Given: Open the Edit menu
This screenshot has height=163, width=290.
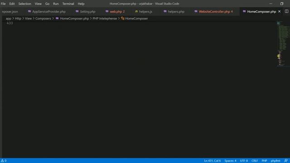Looking at the screenshot, I should (12, 4).
